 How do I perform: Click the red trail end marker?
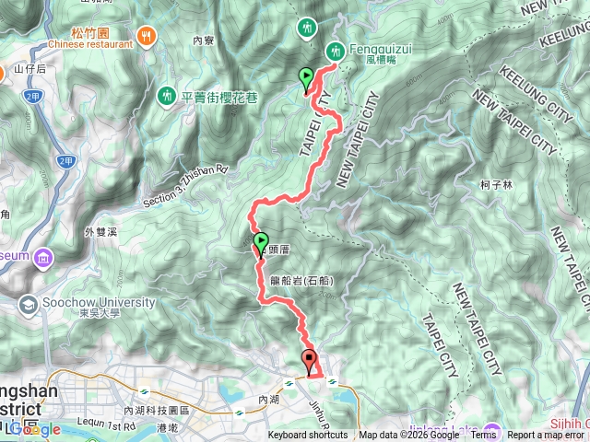[x=309, y=363]
